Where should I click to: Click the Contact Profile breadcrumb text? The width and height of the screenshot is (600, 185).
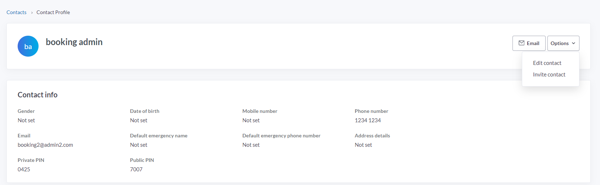click(x=53, y=12)
